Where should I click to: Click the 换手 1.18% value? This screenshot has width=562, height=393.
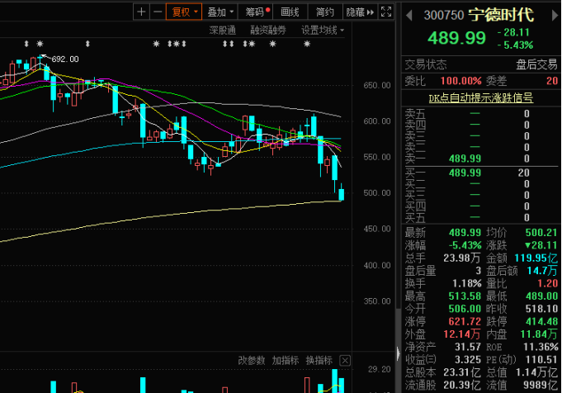466,284
